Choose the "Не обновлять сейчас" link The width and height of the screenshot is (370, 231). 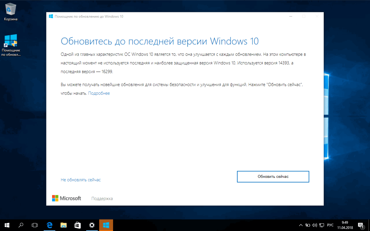pyautogui.click(x=81, y=180)
